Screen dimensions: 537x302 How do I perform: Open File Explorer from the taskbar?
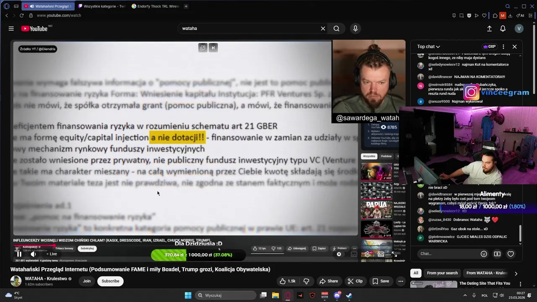point(275,295)
